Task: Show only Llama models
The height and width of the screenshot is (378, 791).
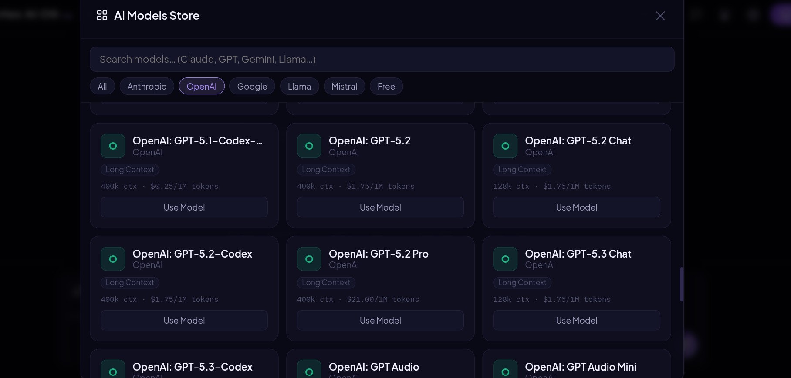Action: (x=299, y=86)
